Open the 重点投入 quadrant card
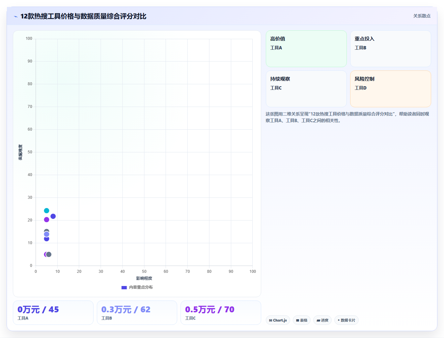 click(x=391, y=49)
